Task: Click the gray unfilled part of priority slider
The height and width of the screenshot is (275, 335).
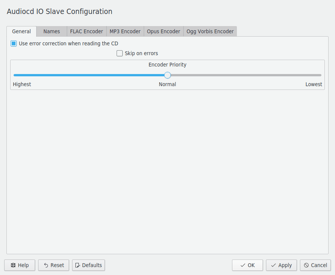Action: click(245, 75)
